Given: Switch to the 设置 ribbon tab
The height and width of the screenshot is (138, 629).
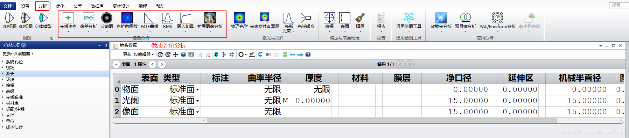Looking at the screenshot, I should [25, 6].
